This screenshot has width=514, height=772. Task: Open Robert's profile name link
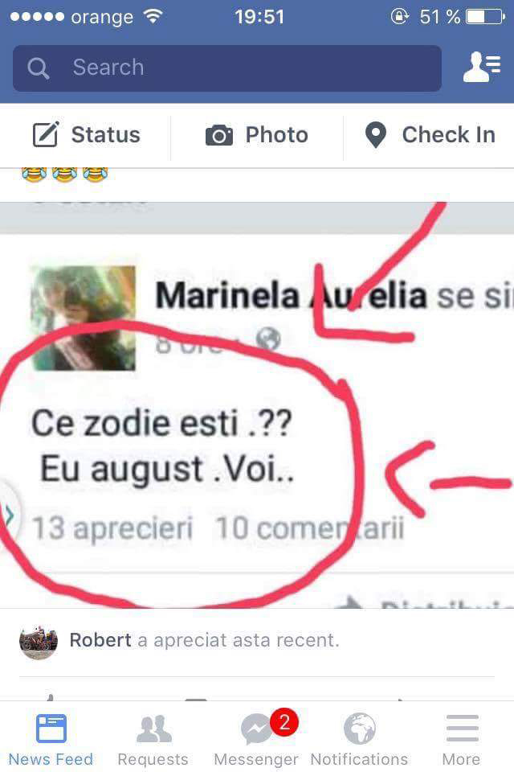[100, 640]
